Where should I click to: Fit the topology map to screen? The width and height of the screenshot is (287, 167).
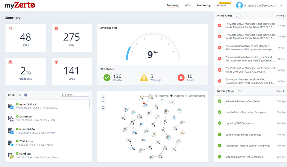pyautogui.click(x=103, y=107)
